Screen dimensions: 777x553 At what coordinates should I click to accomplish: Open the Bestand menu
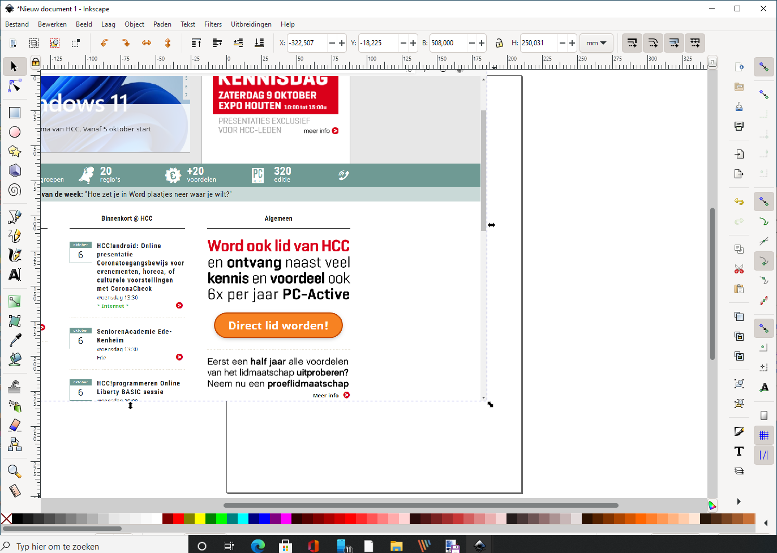coord(17,24)
